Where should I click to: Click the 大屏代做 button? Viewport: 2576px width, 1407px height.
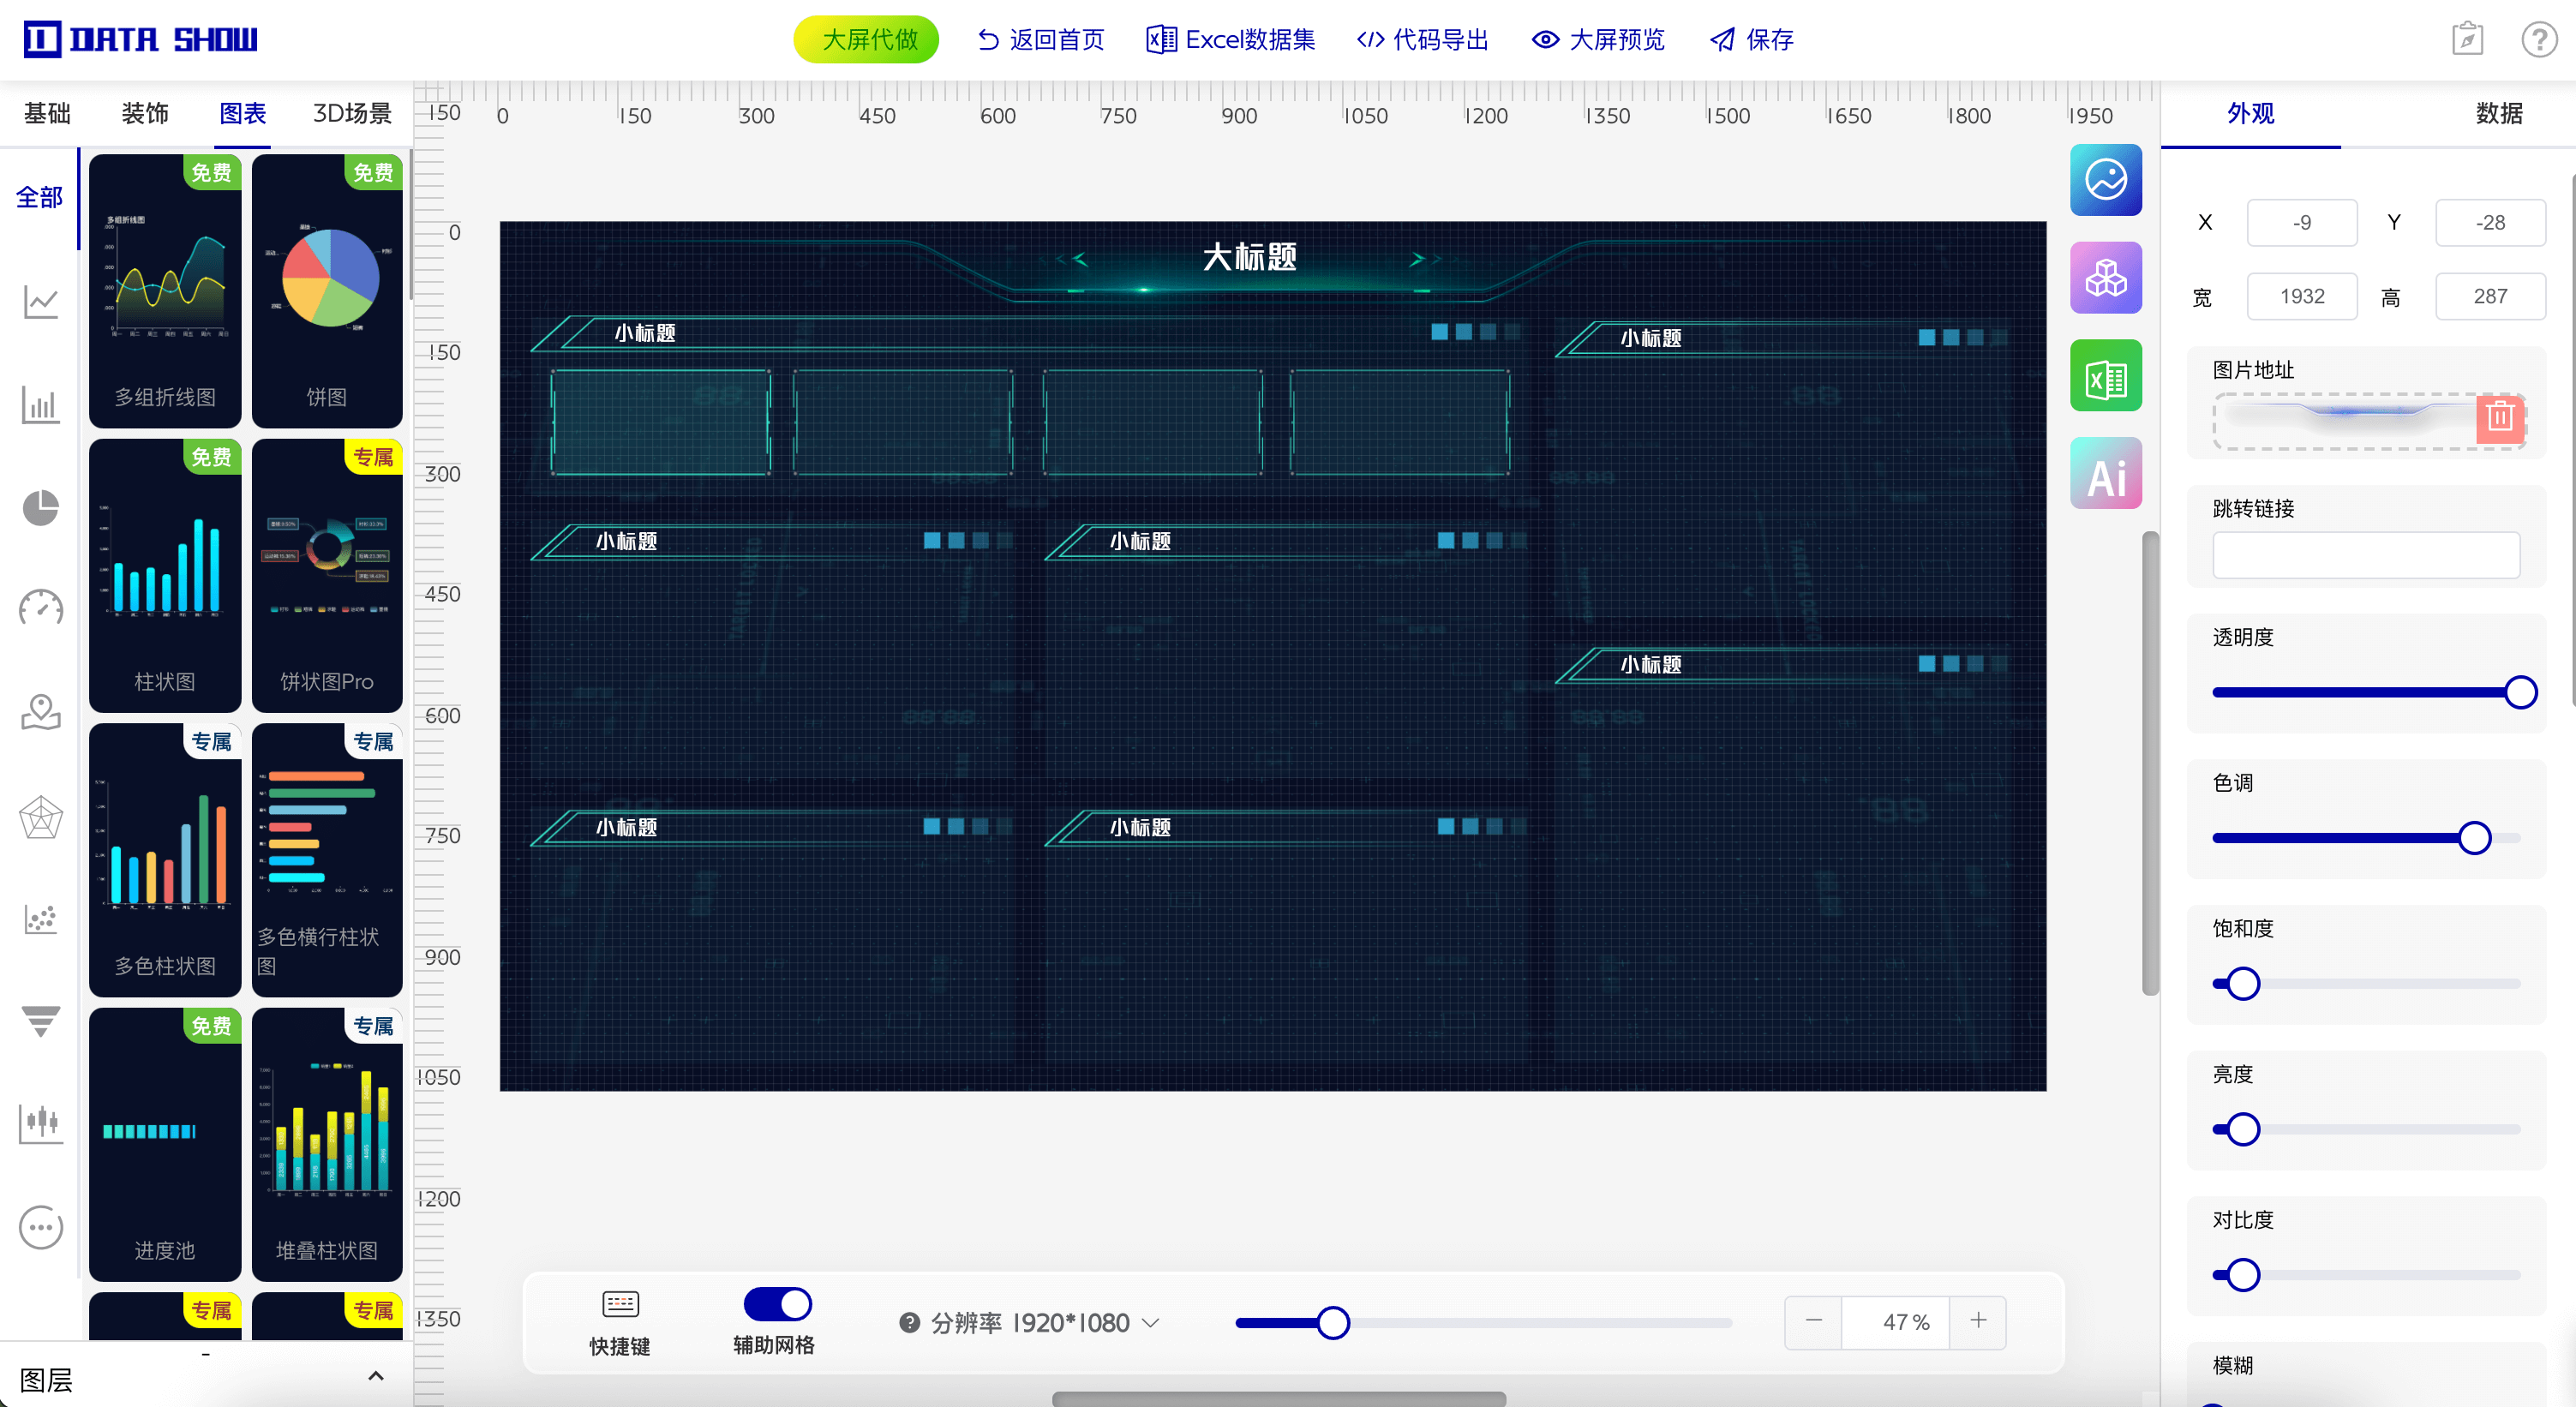[866, 40]
